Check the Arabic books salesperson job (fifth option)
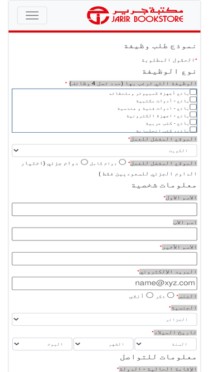Image resolution: width=209 pixels, height=372 pixels. click(193, 122)
